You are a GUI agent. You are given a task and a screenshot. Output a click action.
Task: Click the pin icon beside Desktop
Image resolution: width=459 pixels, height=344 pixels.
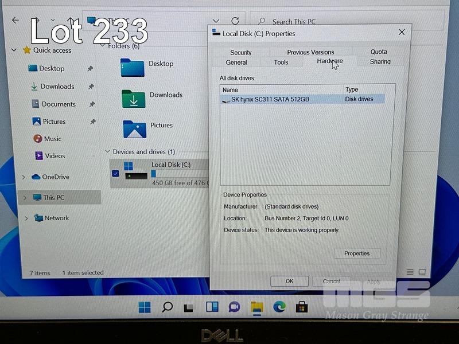91,68
